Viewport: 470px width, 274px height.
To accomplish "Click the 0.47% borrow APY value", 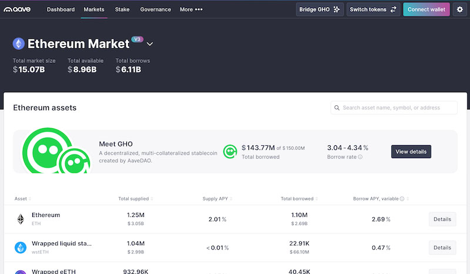I will click(x=381, y=248).
